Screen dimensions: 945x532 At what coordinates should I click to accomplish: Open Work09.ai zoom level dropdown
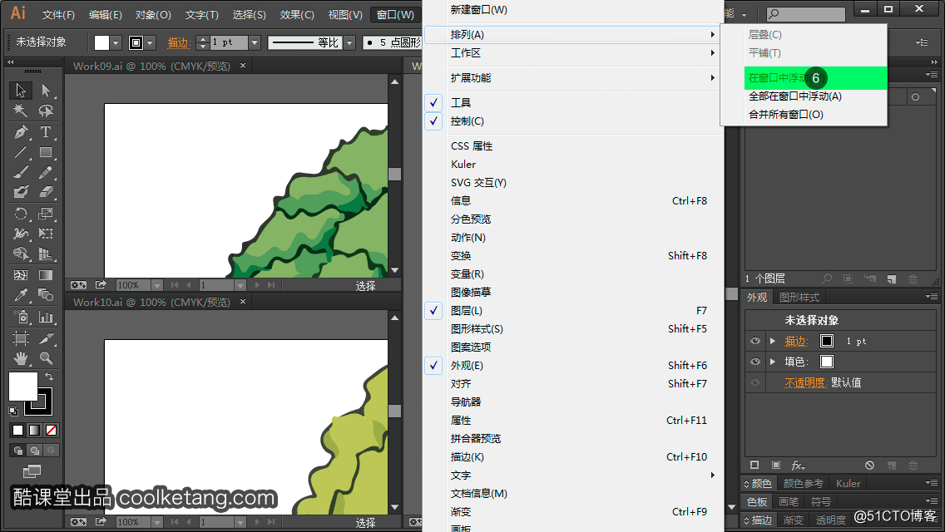coord(156,285)
